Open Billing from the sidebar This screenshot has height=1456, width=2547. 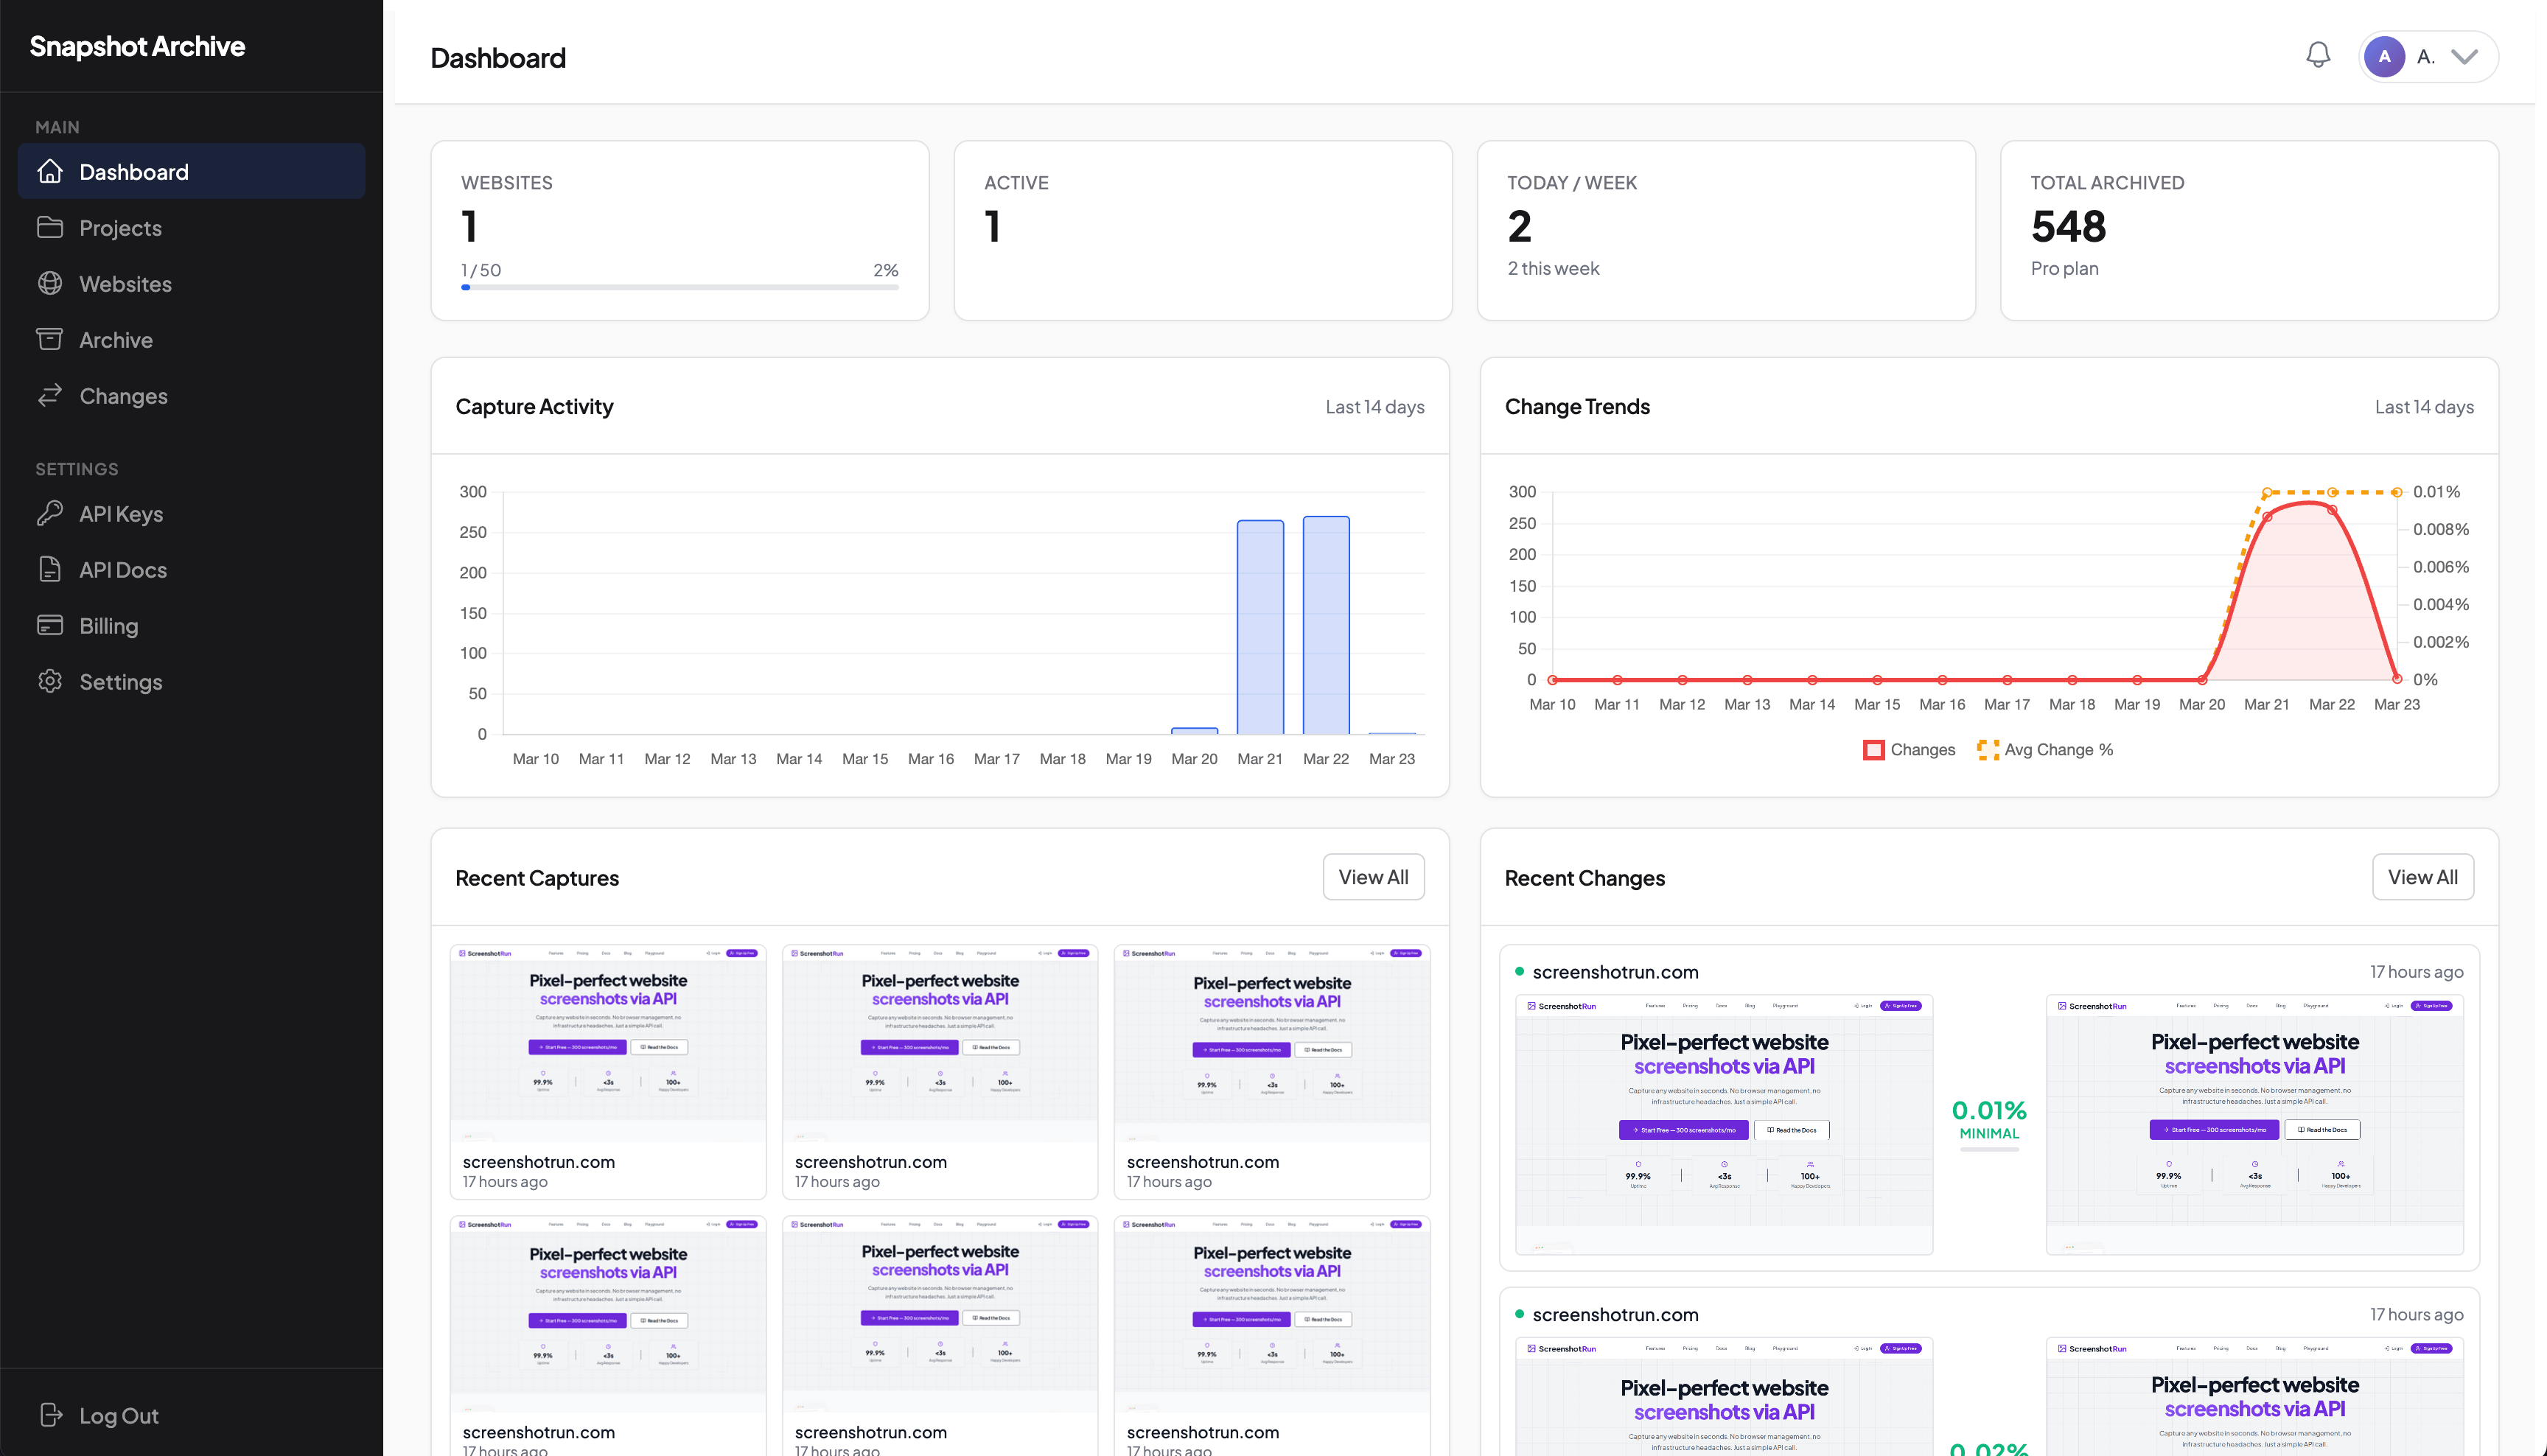[191, 625]
